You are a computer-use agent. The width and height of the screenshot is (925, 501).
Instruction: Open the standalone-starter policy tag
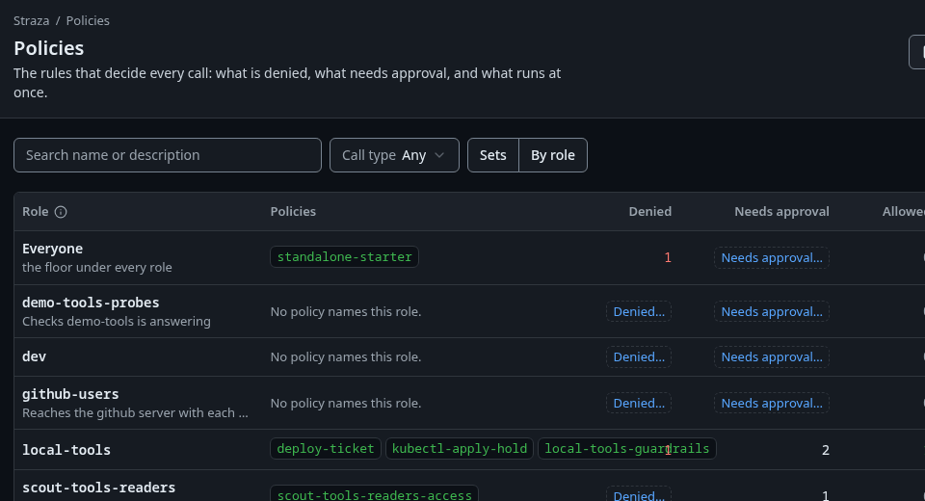pos(345,256)
